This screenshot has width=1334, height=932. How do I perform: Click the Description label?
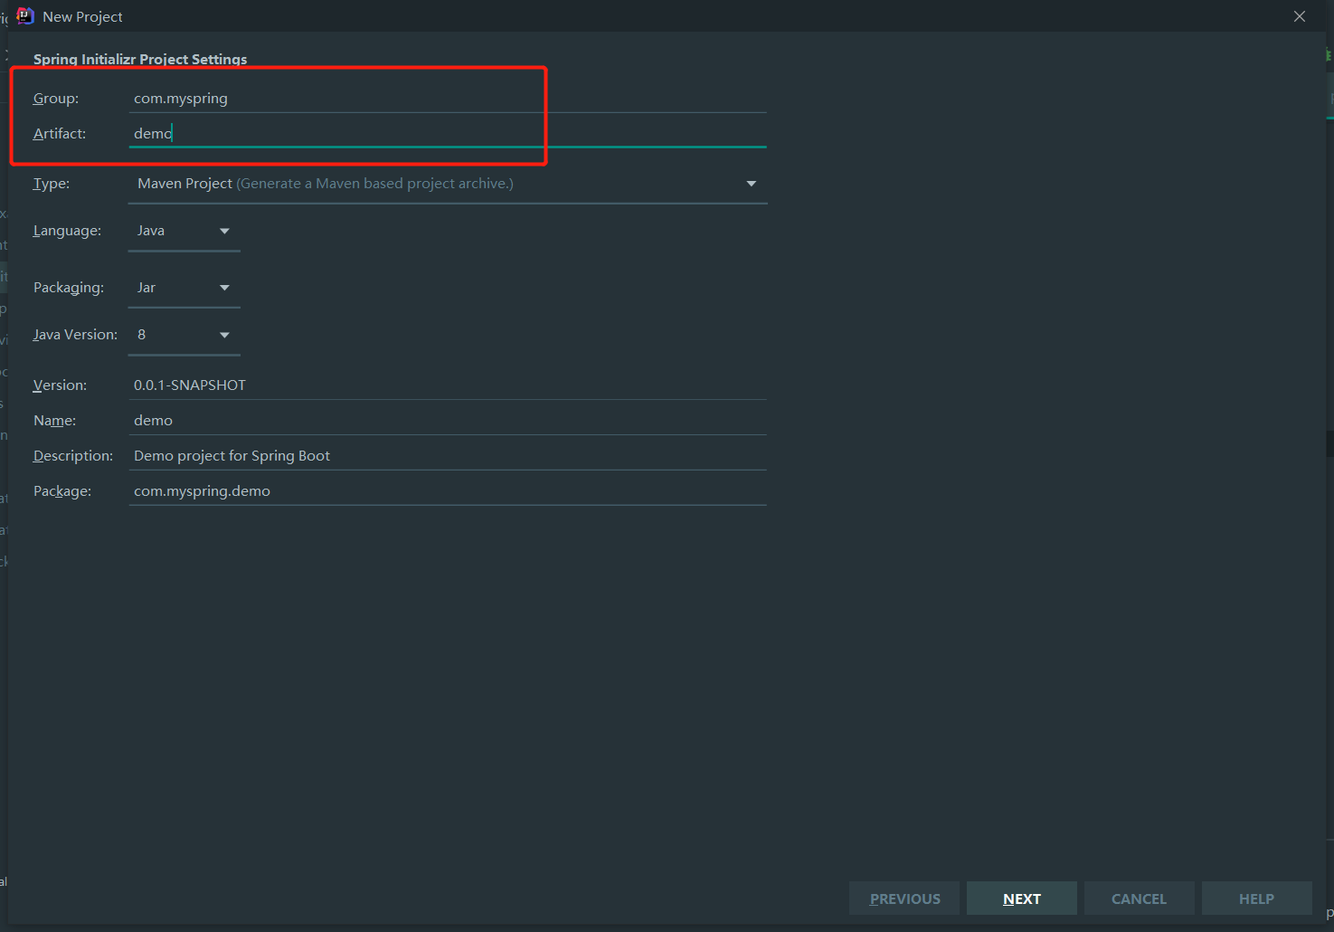pos(73,455)
